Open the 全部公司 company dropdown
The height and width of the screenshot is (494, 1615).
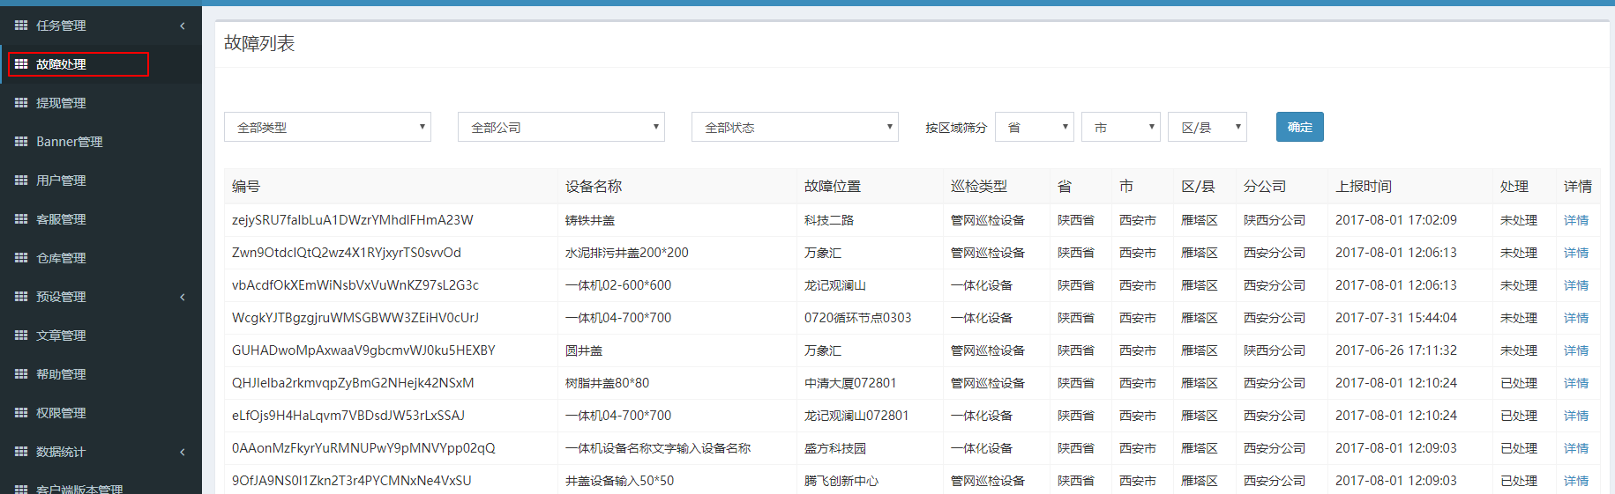pos(561,127)
